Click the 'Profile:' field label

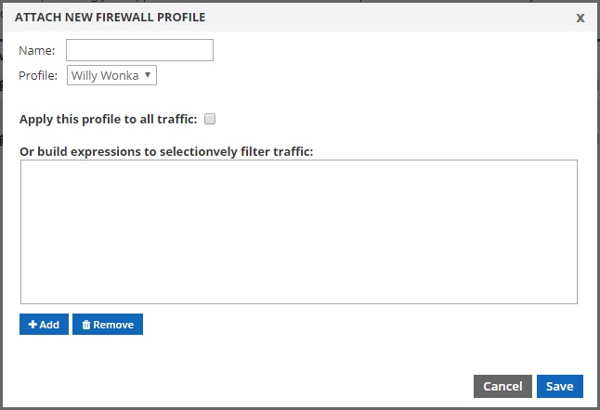[38, 75]
